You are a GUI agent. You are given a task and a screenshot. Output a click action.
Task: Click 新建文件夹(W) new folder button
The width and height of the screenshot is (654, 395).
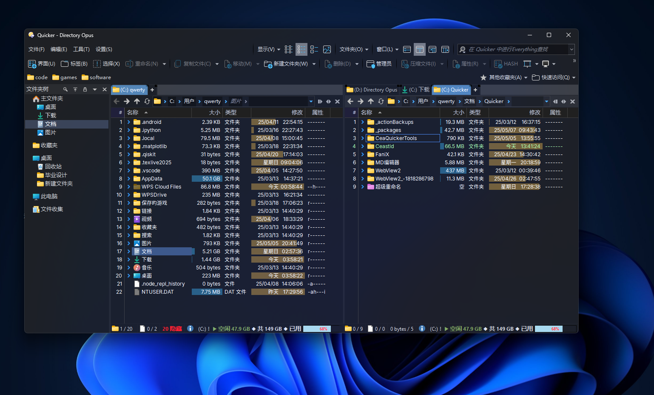coord(286,64)
